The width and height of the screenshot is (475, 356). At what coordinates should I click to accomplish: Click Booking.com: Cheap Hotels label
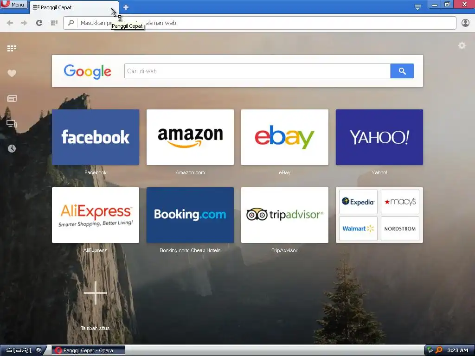(190, 250)
